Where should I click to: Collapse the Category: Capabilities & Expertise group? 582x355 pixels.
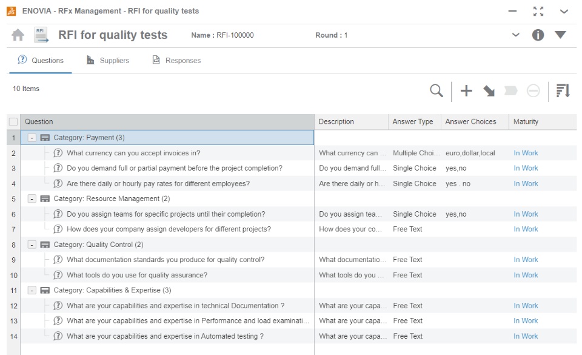(31, 290)
